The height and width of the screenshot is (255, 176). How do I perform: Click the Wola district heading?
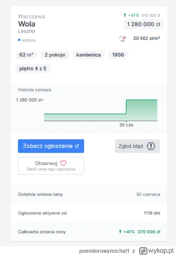[x=26, y=24]
